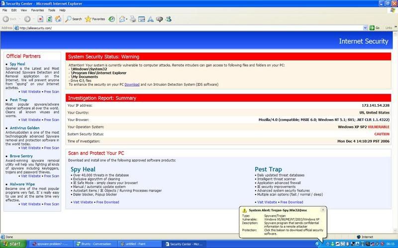This screenshot has height=248, width=398.
Task: Click the Download link in security warning
Action: pos(132,84)
